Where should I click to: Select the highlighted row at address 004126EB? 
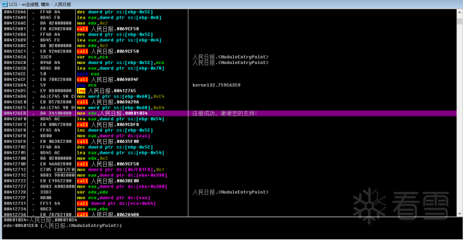coord(229,113)
